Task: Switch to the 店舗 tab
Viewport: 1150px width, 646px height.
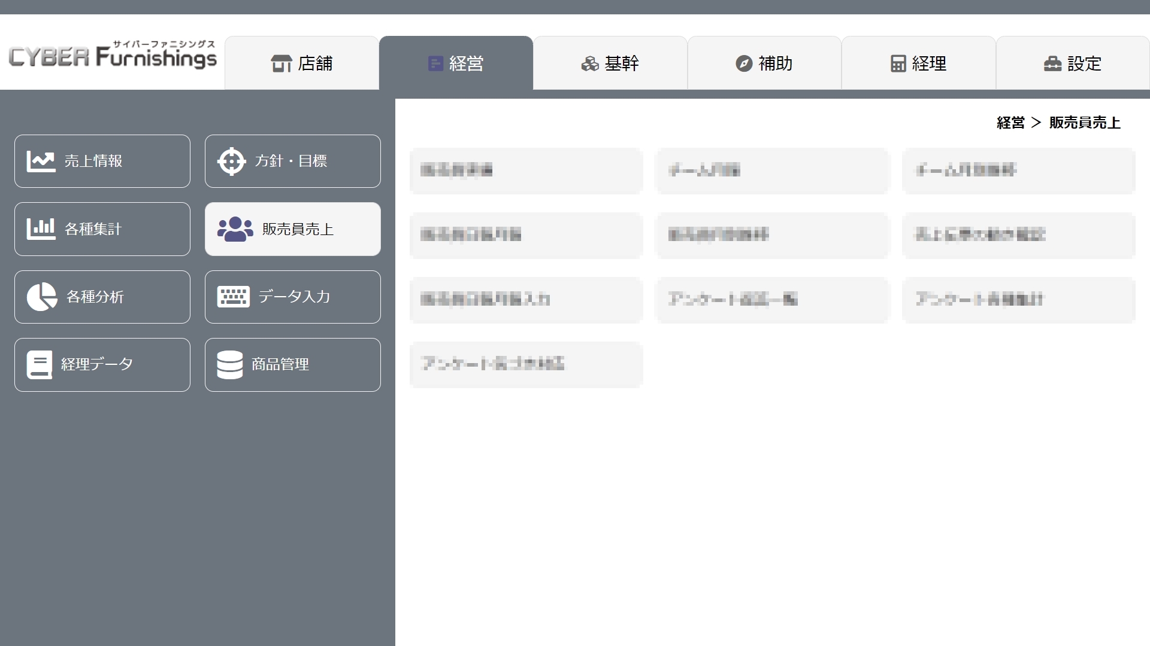Action: 302,63
